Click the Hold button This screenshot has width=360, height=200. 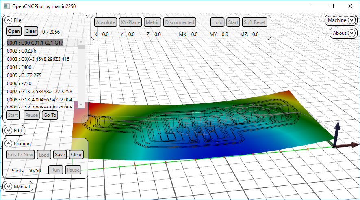click(217, 22)
